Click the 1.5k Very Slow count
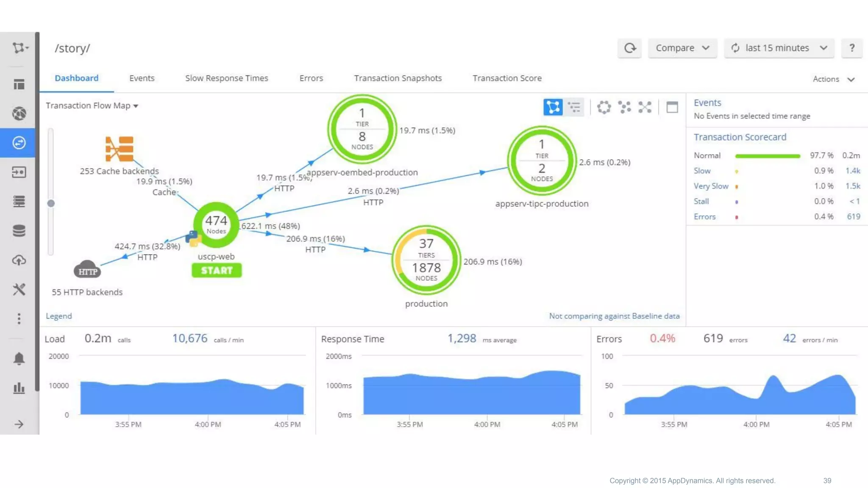 [853, 186]
